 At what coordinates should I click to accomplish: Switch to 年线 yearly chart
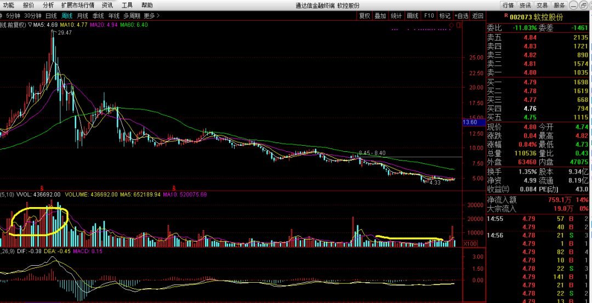tap(113, 16)
